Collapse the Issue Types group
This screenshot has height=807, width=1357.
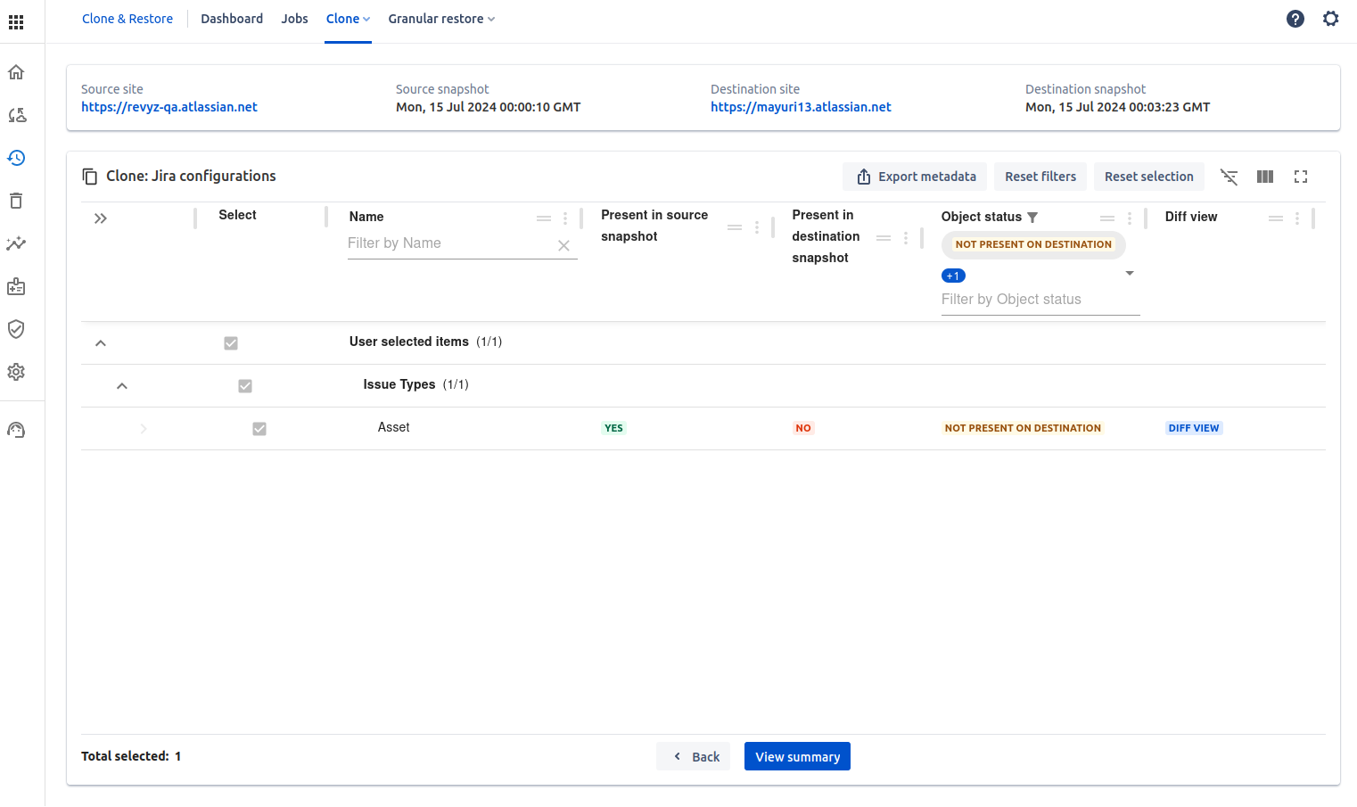pos(122,386)
